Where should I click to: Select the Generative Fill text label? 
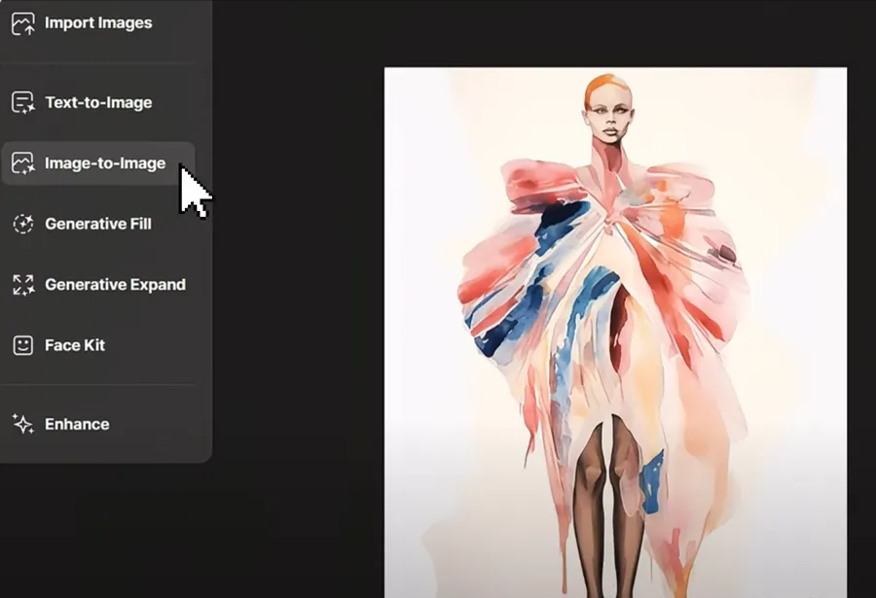click(98, 225)
